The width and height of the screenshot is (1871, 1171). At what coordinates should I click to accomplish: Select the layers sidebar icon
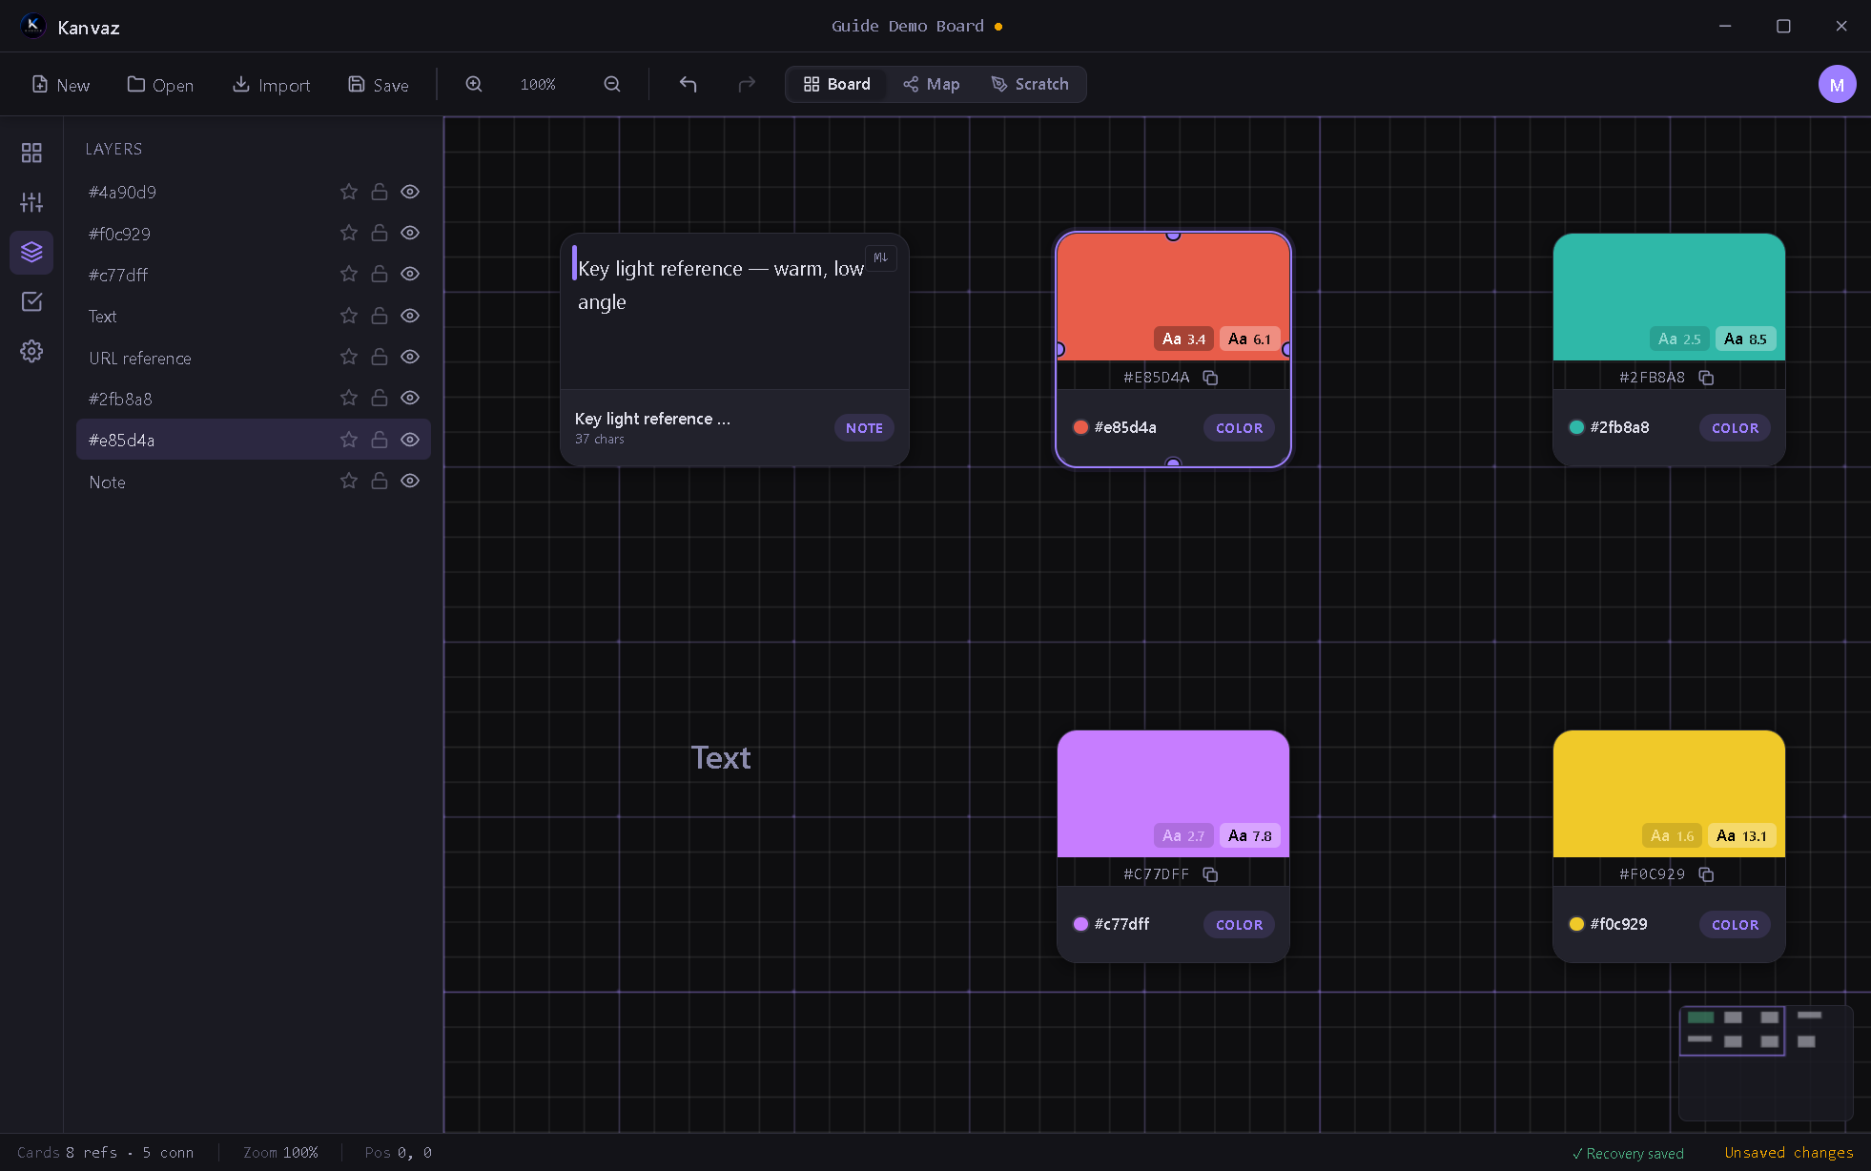click(31, 252)
